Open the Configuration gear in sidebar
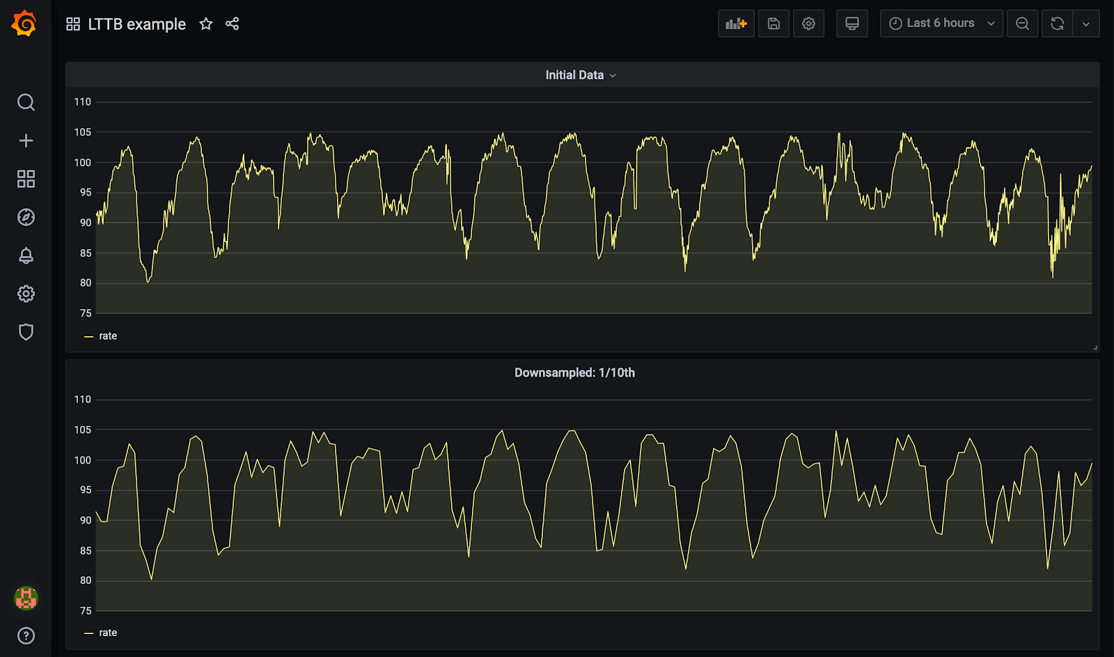The image size is (1114, 657). coord(26,294)
